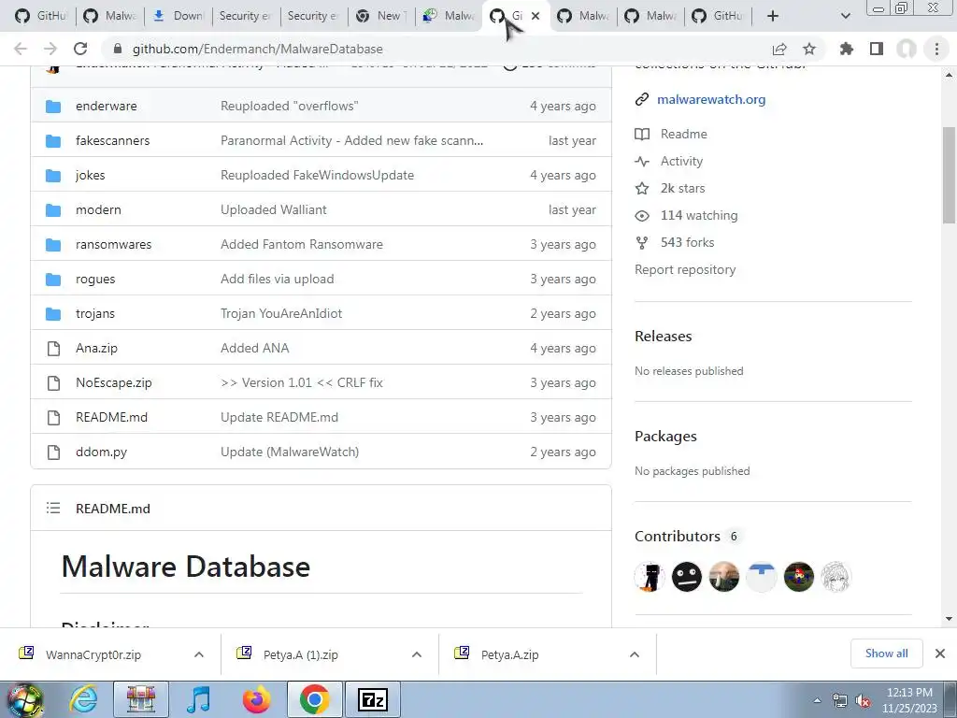Screen dimensions: 957x718
Task: Open the README outline list icon
Action: tap(53, 508)
